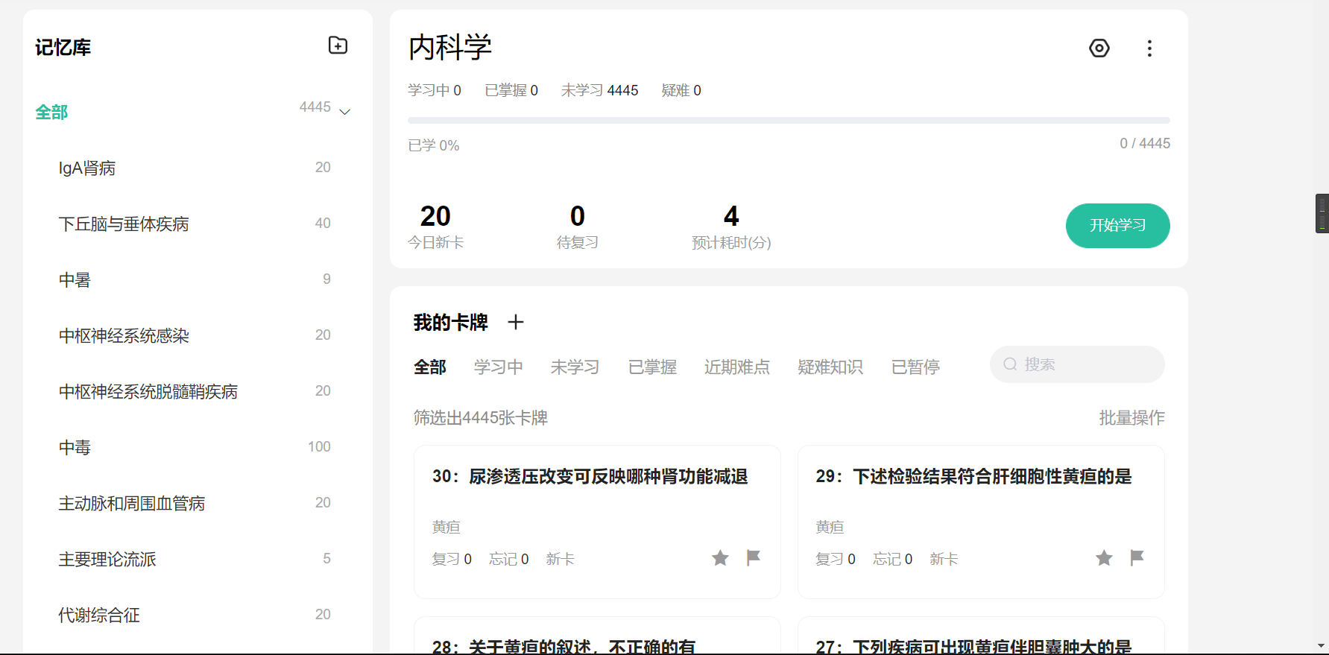Viewport: 1329px width, 655px height.
Task: Click the search magnifier icon
Action: [x=1010, y=364]
